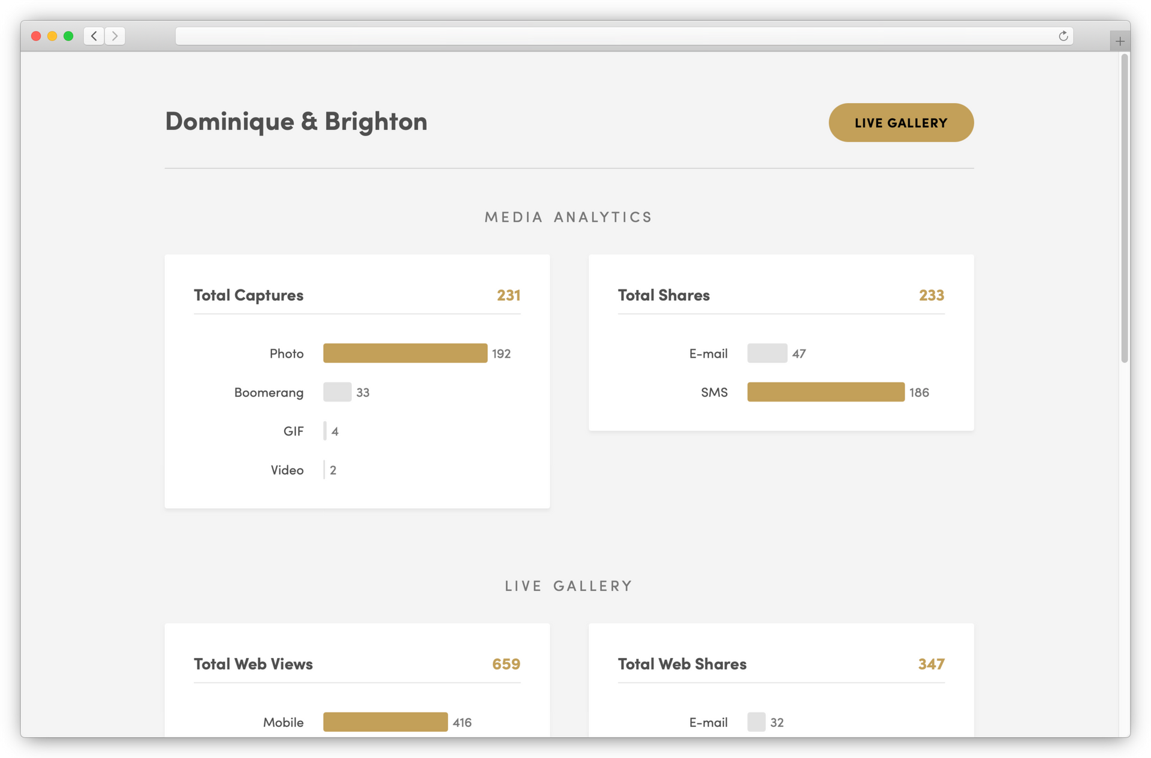Click the browser back arrow

tap(94, 36)
